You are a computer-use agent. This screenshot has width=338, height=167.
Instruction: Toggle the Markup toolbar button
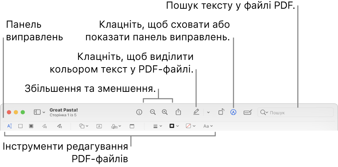point(233,112)
